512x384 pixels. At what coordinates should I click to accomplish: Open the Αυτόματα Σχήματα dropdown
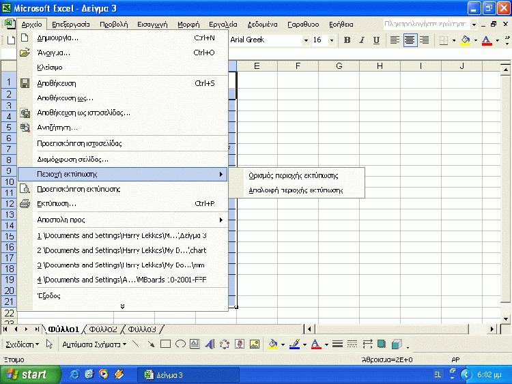point(94,344)
